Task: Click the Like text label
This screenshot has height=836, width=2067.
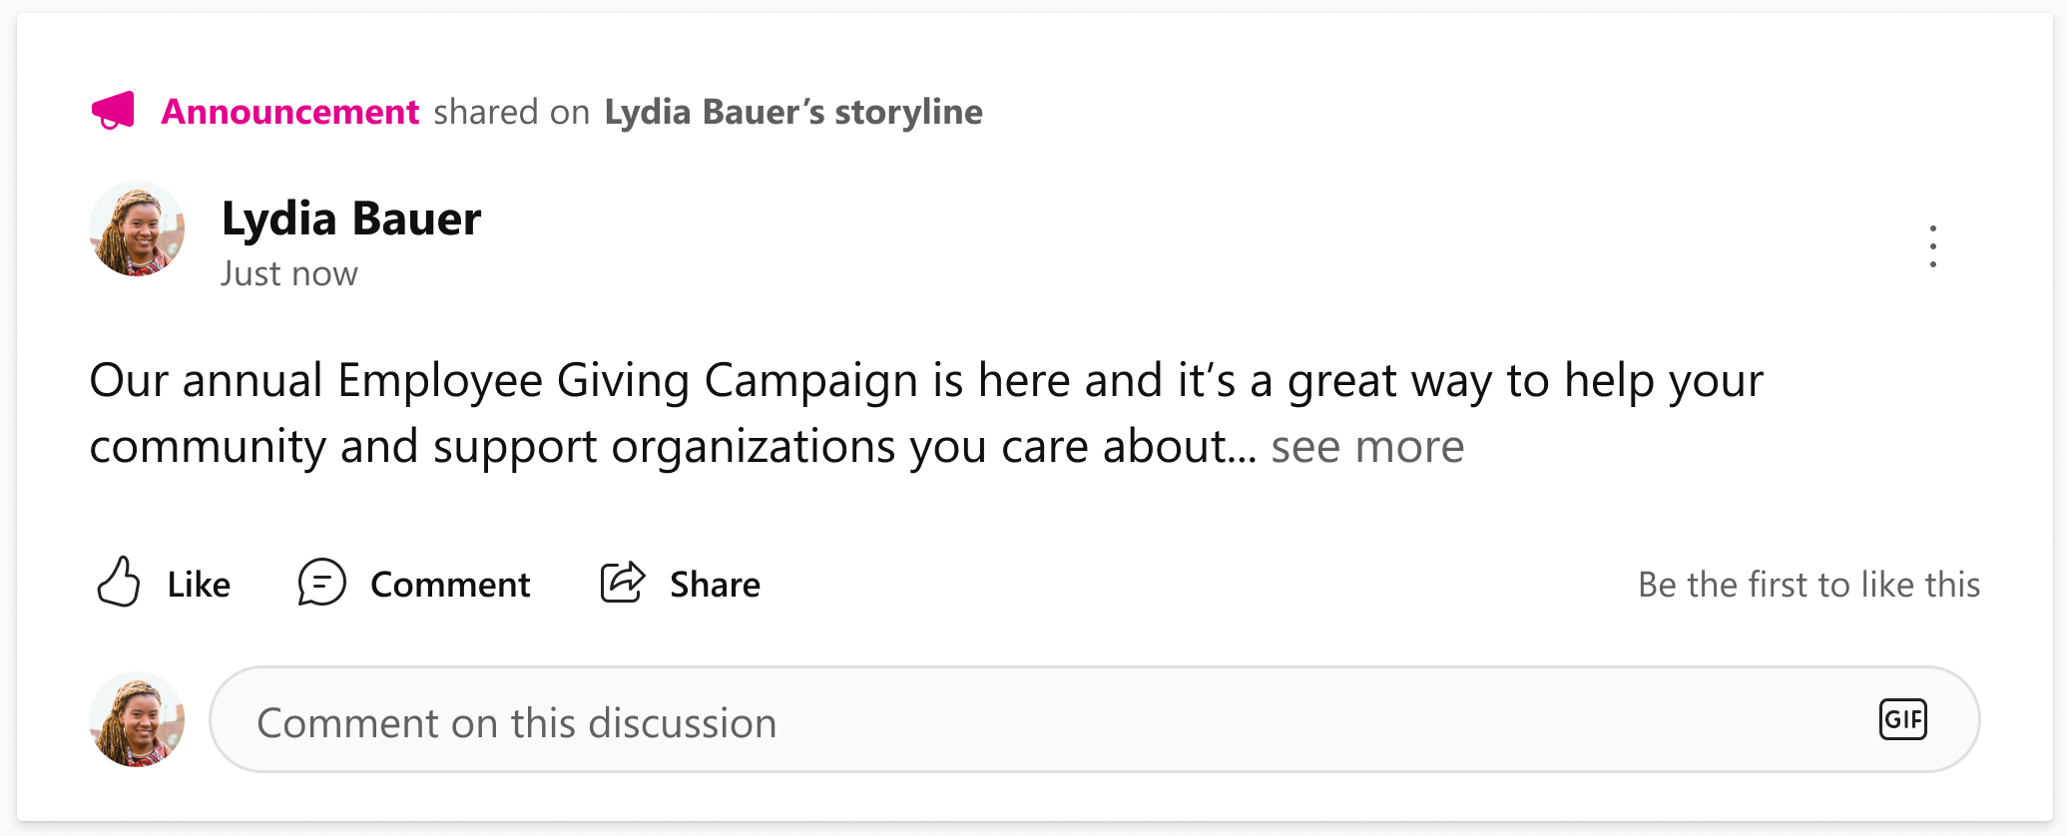Action: (x=197, y=584)
